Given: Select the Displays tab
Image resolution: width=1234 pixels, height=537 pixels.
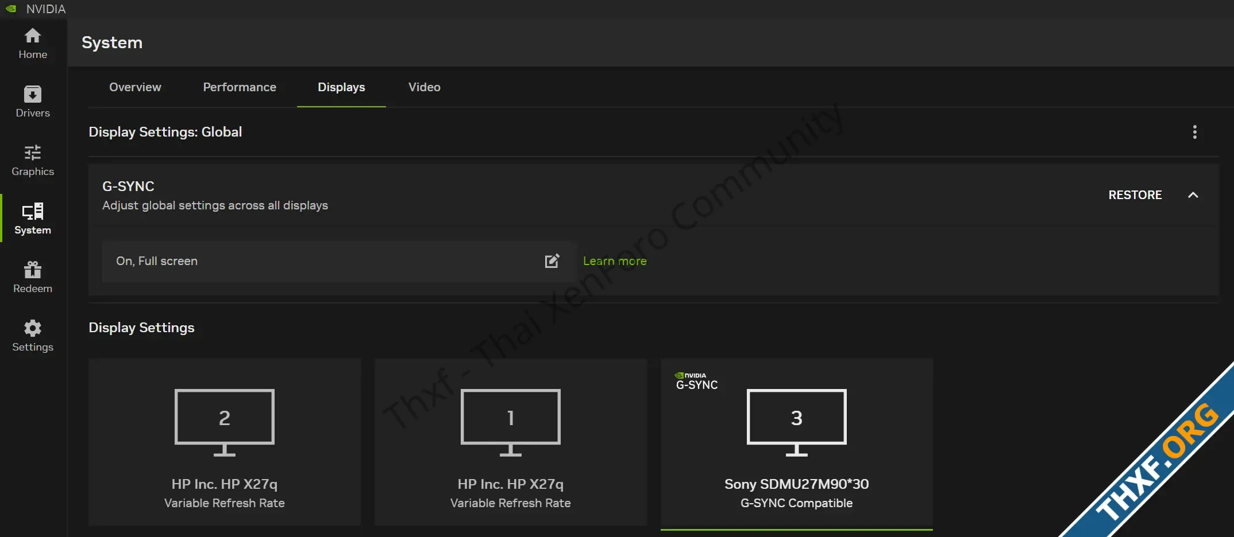Looking at the screenshot, I should click(341, 87).
